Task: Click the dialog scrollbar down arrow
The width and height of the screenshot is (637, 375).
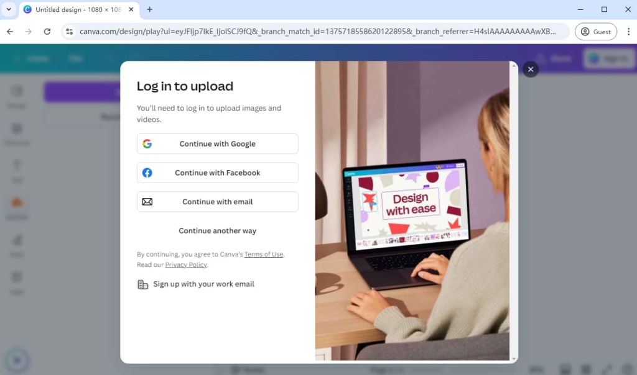Action: [514, 359]
